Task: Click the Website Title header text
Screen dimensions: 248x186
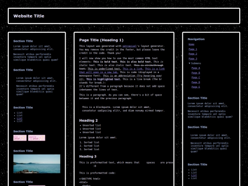Action: point(29,16)
